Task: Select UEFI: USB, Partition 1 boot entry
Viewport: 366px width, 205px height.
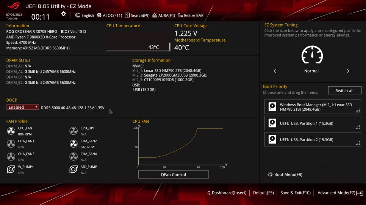Action: (x=313, y=123)
